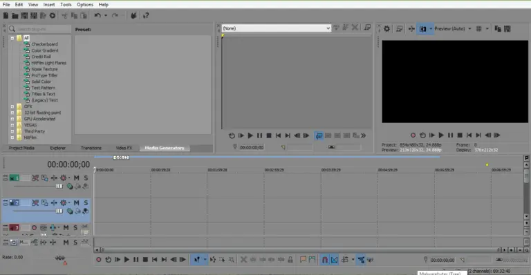This screenshot has width=531, height=275.
Task: Expand the GPU Accelerated folder
Action: pyautogui.click(x=12, y=119)
